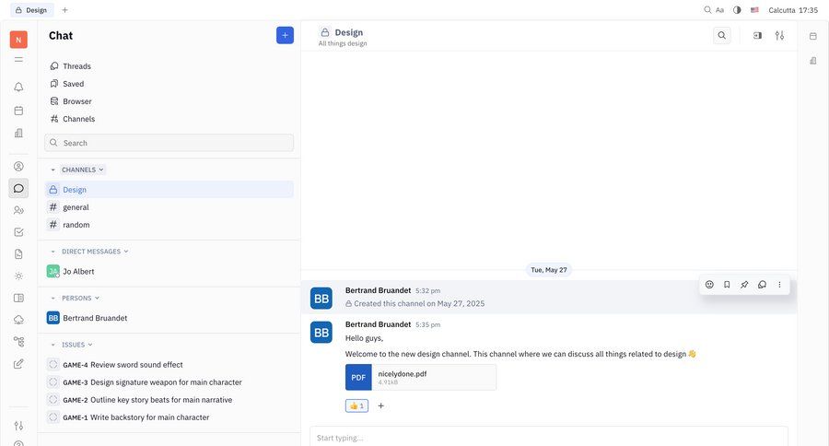Open the sun-shaped icon in left sidebar
This screenshot has width=829, height=446.
pos(18,276)
